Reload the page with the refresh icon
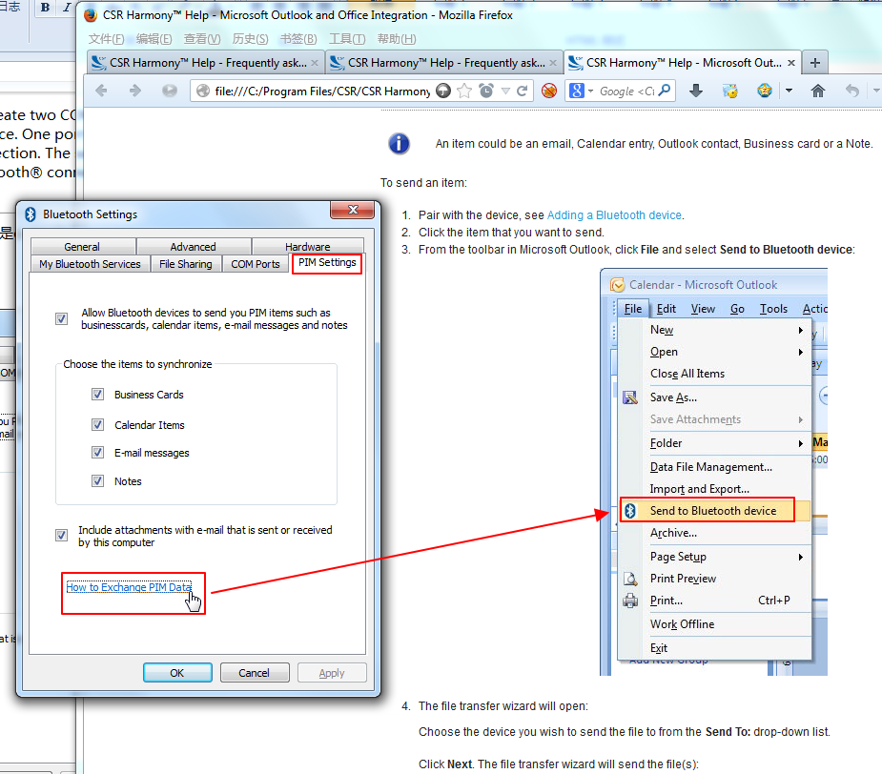The width and height of the screenshot is (882, 774). coord(522,91)
